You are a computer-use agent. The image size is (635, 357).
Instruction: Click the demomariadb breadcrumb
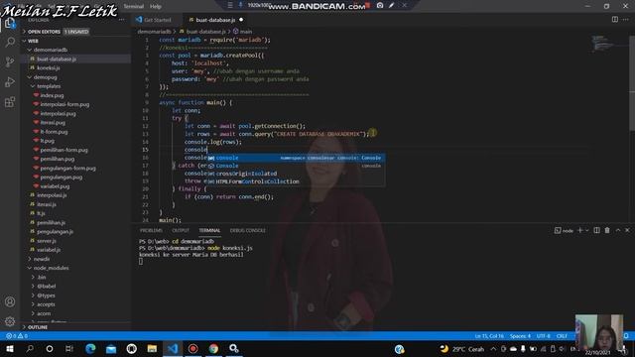click(155, 31)
